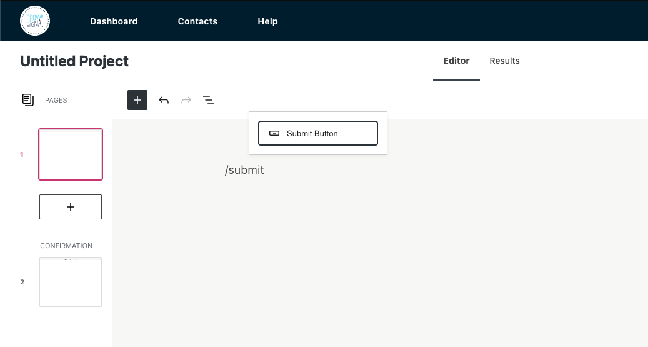The width and height of the screenshot is (648, 347).
Task: Click the Crowdsignal logo
Action: tap(35, 21)
